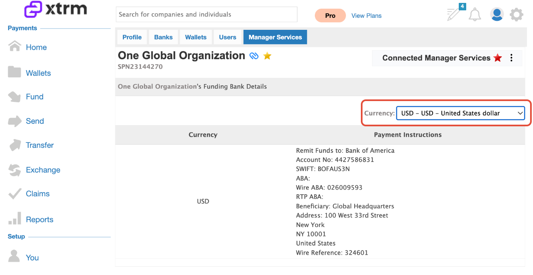Click the Transfer icon in sidebar
The height and width of the screenshot is (275, 533).
pos(15,145)
